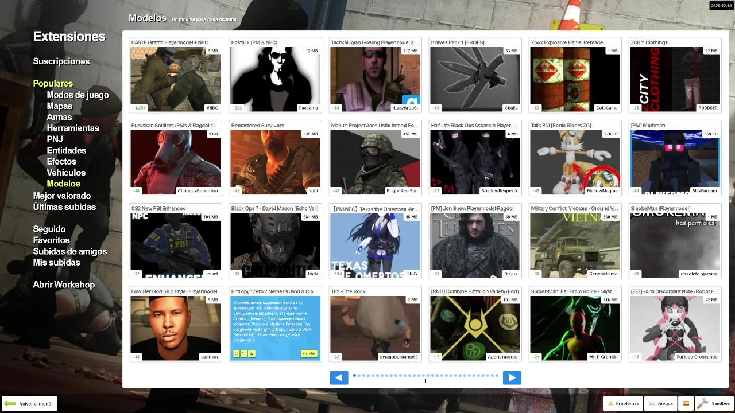Viewport: 735px width, 413px height.
Task: Open Mejor valorado list
Action: pos(62,196)
